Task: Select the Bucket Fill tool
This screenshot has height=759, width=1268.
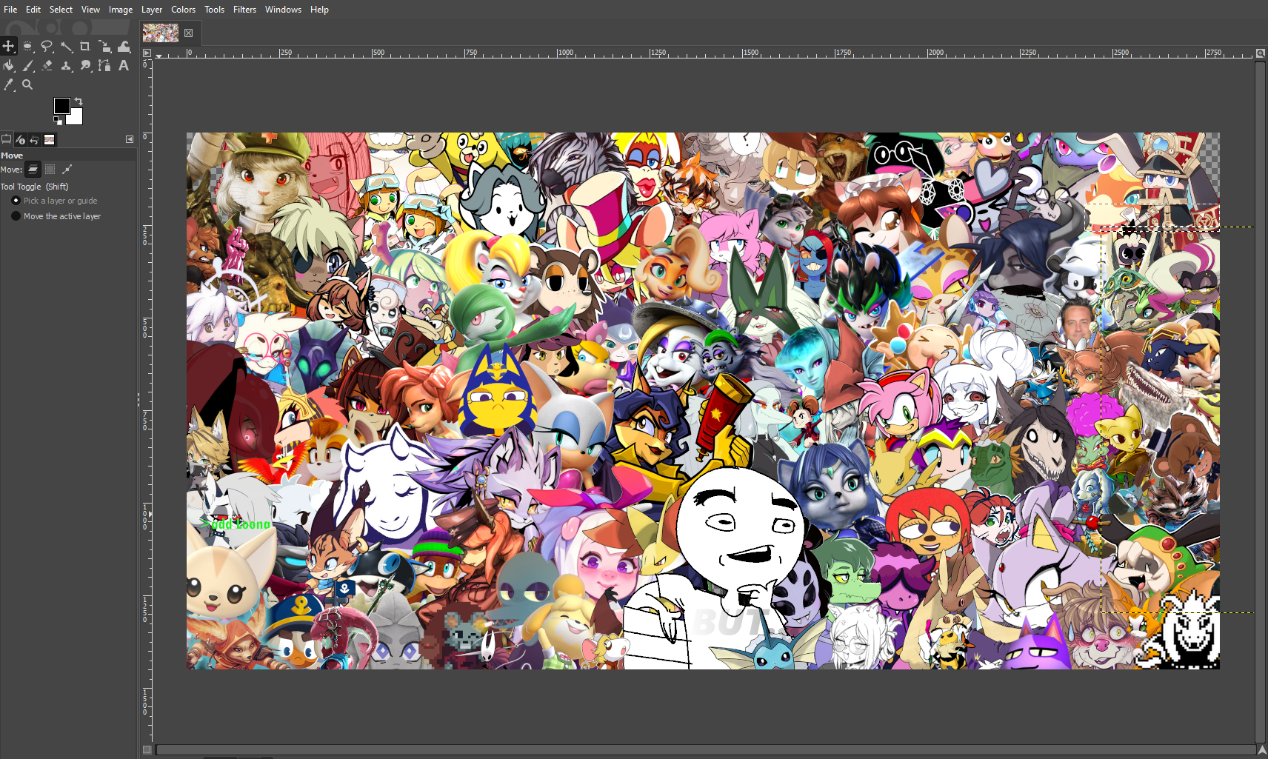Action: pyautogui.click(x=8, y=65)
